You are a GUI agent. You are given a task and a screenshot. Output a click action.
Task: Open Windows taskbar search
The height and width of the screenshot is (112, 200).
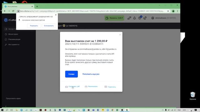(7, 110)
